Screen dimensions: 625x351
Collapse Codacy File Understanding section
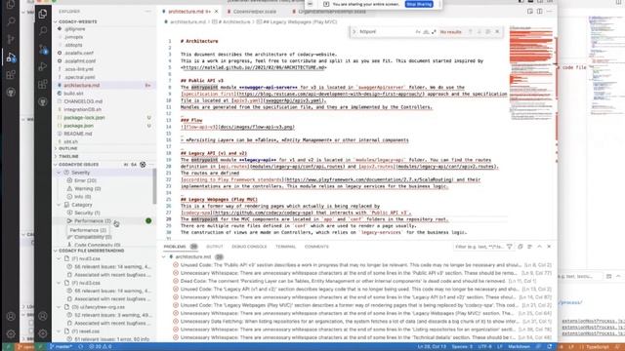coord(104,251)
